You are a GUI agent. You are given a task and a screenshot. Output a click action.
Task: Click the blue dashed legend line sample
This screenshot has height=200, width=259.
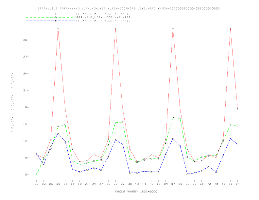tap(51, 21)
